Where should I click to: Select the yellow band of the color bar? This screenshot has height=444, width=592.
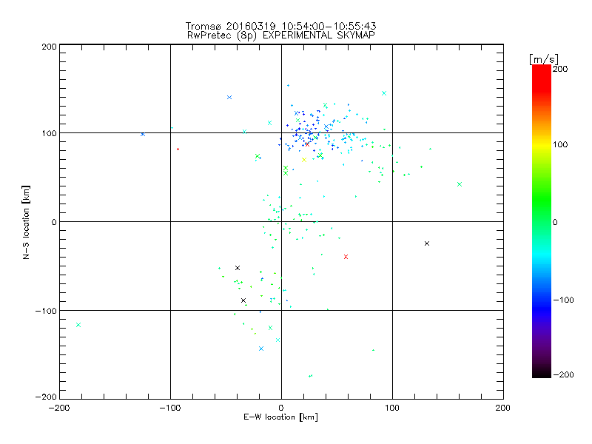coord(542,144)
